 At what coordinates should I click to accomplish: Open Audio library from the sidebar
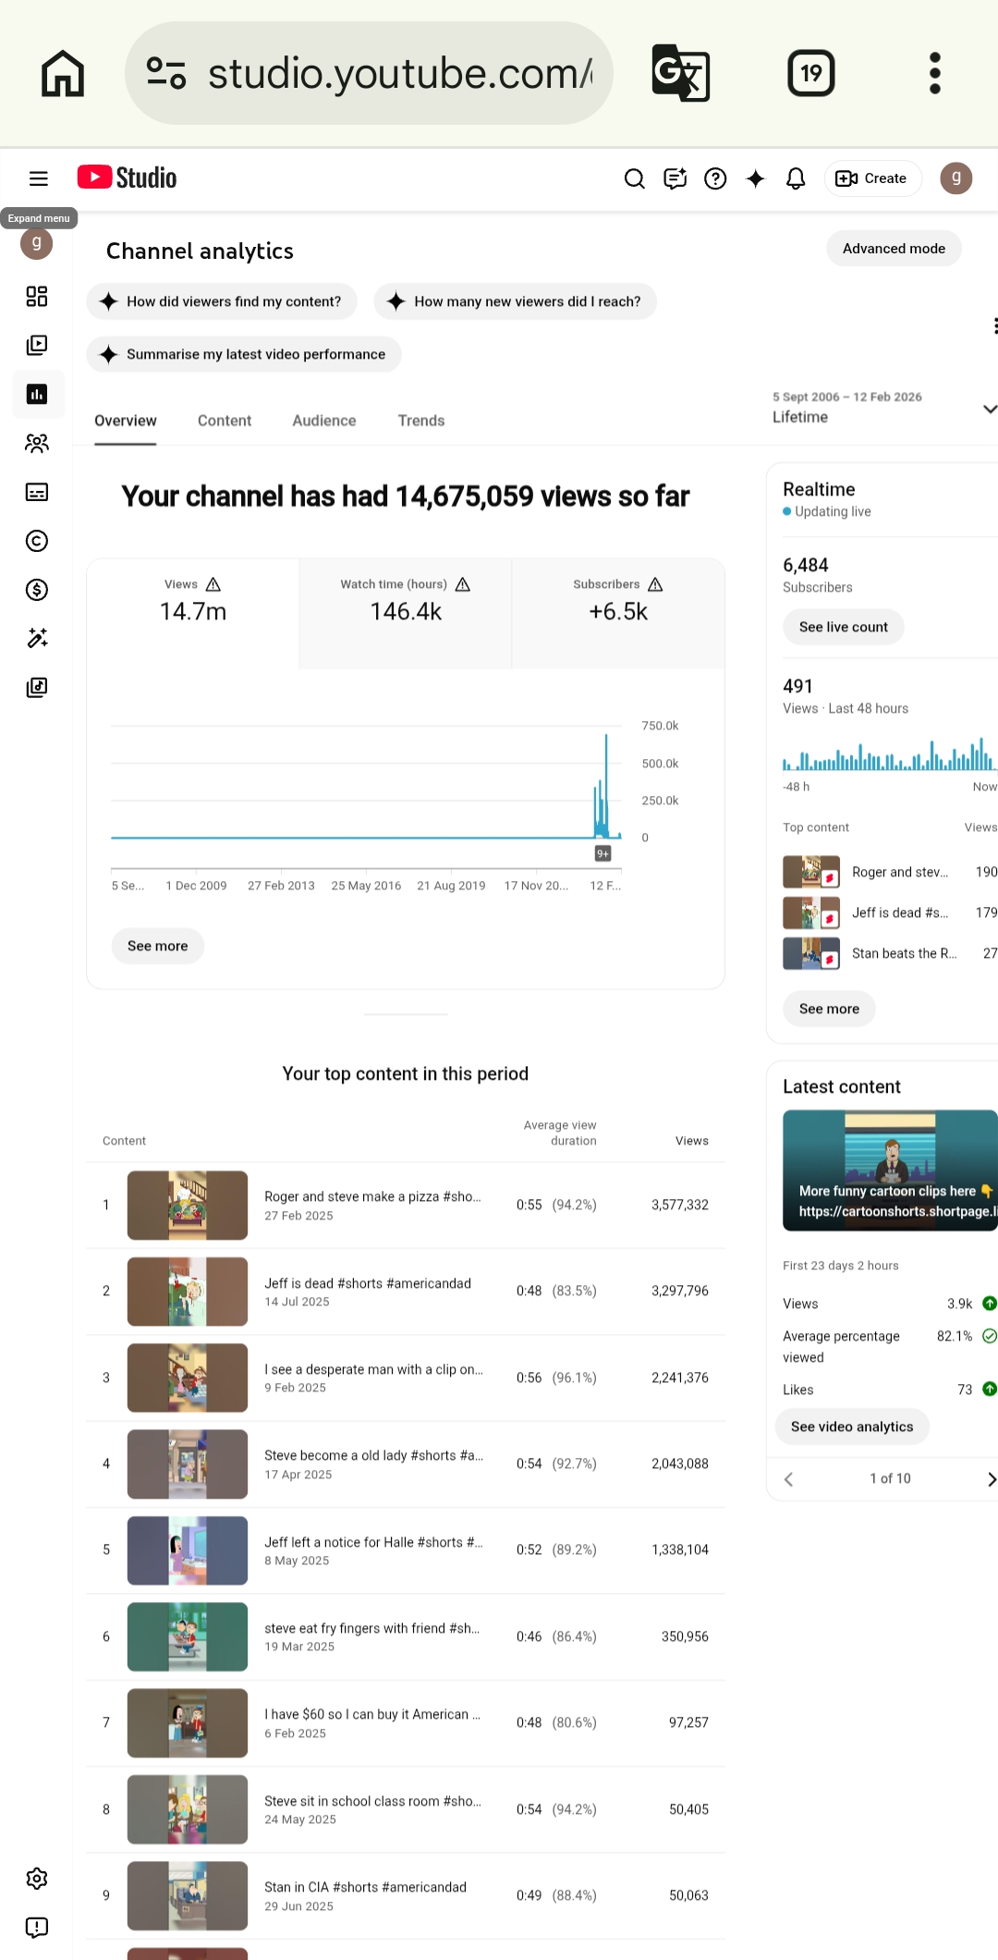pos(37,687)
